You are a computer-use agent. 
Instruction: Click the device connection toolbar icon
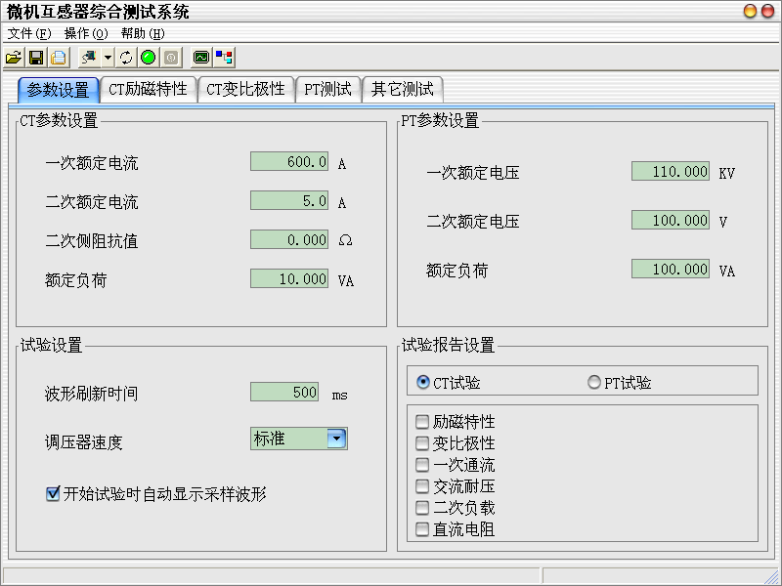pos(89,58)
